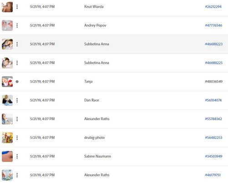Select the drubig-photo image thumbnail
The image size is (228, 183).
point(7,137)
